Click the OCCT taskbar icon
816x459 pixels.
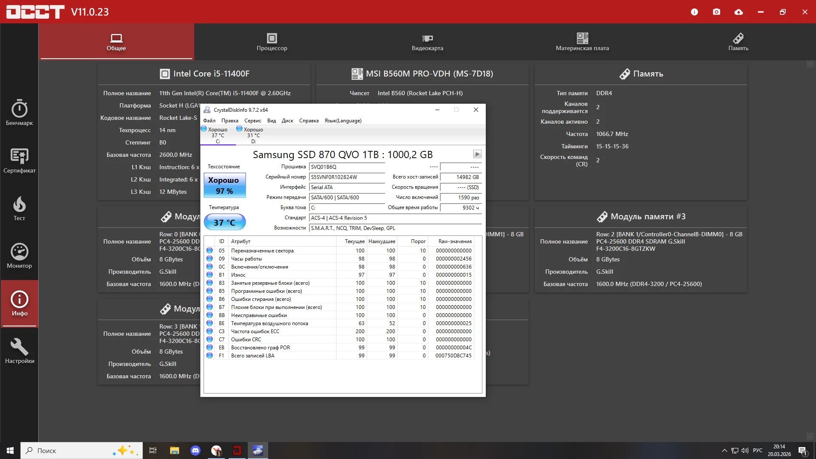[237, 450]
